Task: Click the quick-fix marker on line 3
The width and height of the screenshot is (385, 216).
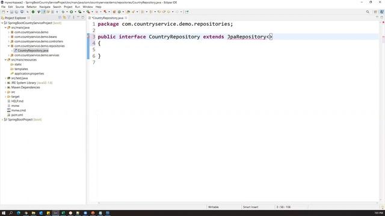Action: pyautogui.click(x=88, y=36)
